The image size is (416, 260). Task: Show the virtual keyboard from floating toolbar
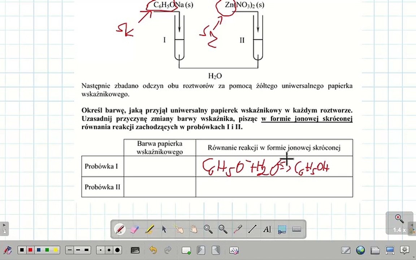[296, 229]
